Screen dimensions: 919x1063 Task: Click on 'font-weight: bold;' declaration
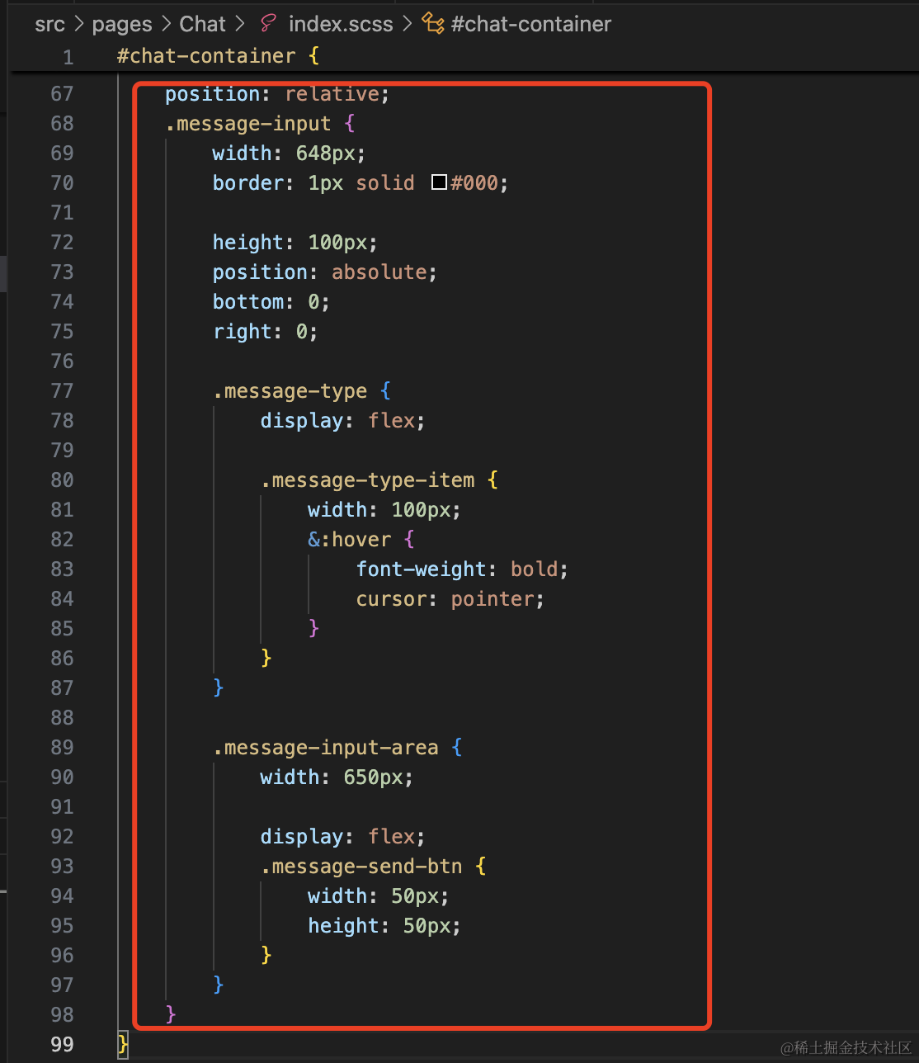coord(463,569)
